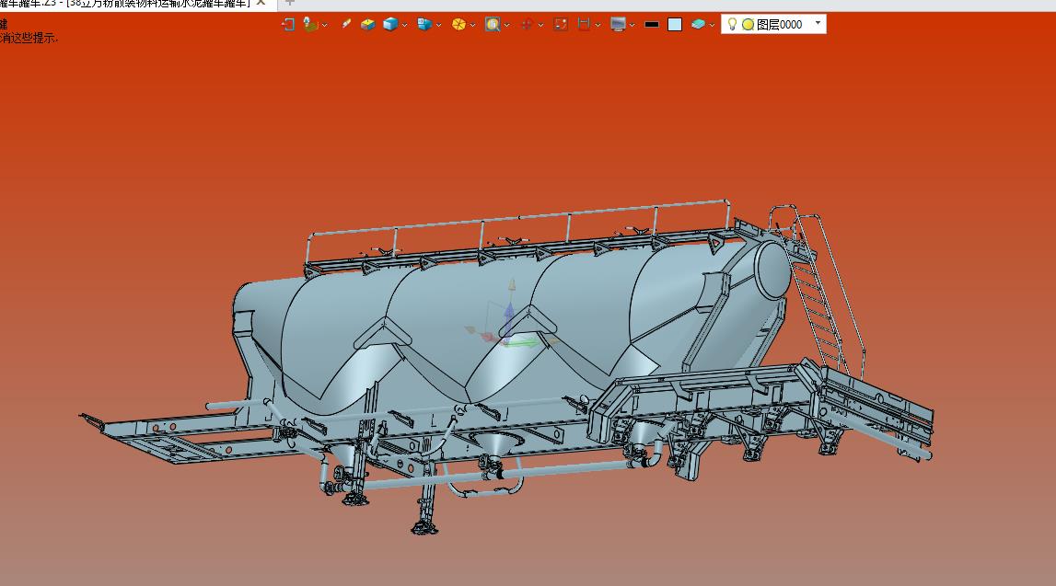Click the yellow-blue shaded box icon
The height and width of the screenshot is (586, 1056).
[367, 25]
